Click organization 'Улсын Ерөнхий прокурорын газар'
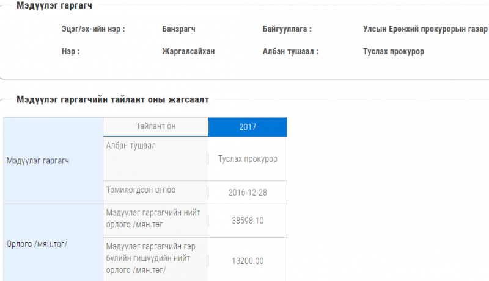This screenshot has height=281, width=489. [x=425, y=29]
